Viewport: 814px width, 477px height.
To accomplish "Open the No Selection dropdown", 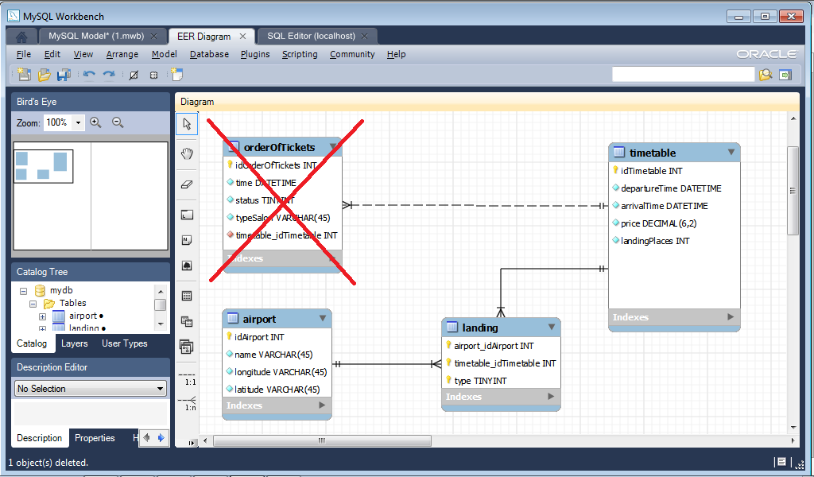I will [91, 388].
